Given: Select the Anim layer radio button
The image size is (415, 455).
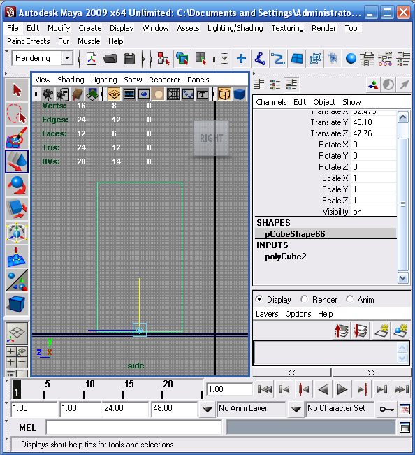Looking at the screenshot, I should coord(350,299).
